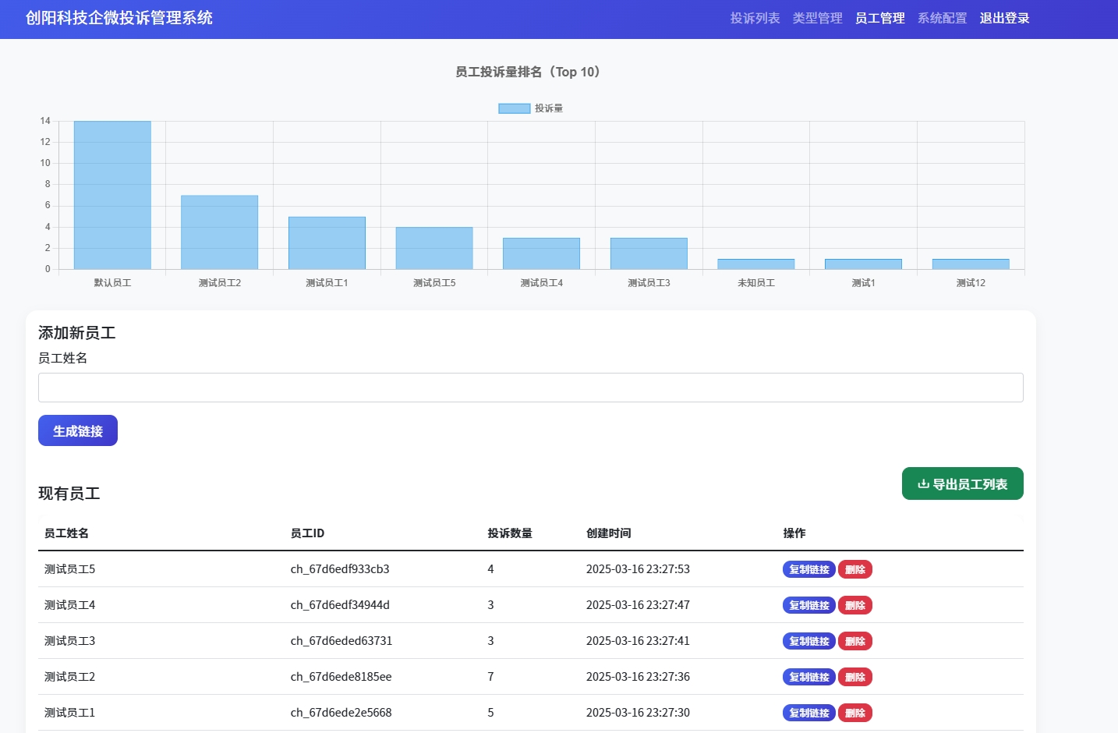Copy link for 测试员工2

[808, 677]
